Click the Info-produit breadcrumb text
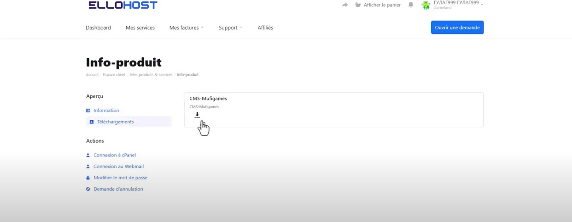 (188, 75)
